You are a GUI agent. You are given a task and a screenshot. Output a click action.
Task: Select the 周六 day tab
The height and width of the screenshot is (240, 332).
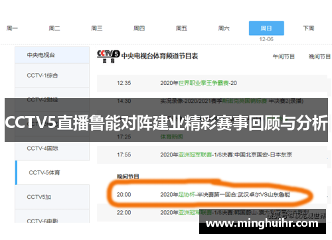tap(224, 29)
